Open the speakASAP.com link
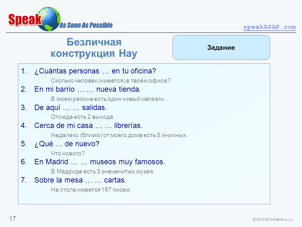This screenshot has height=227, width=302. click(270, 27)
